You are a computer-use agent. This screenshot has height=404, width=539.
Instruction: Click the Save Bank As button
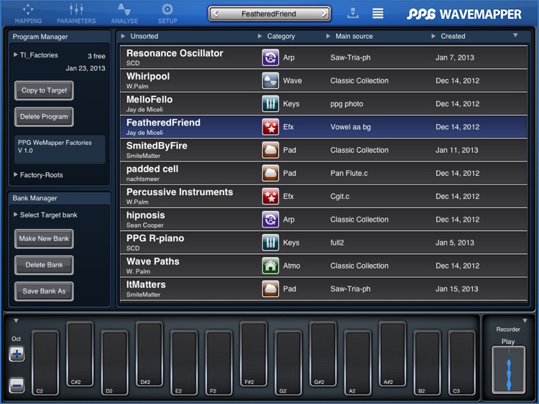pos(44,291)
